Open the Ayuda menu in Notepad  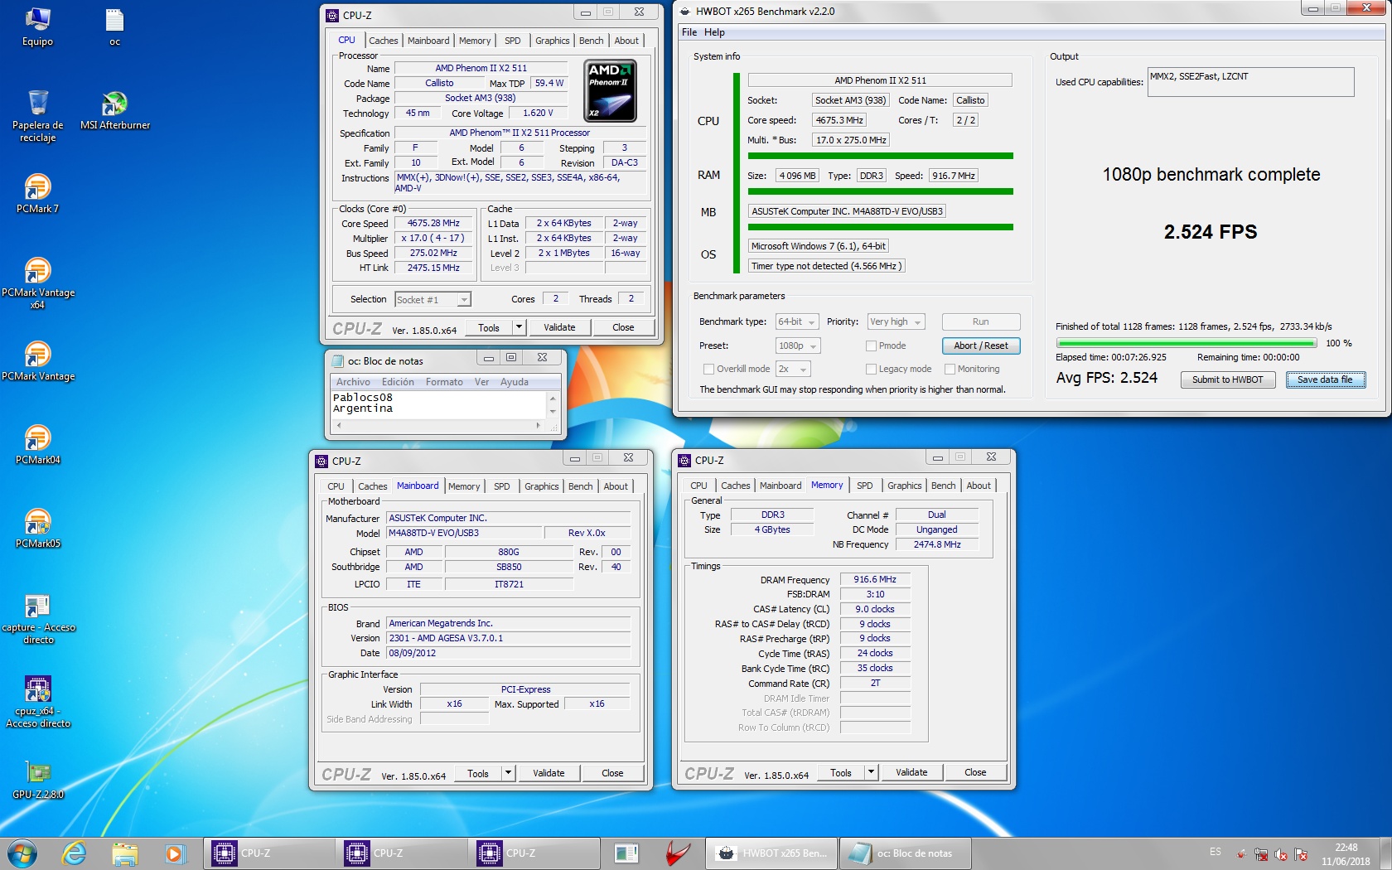[514, 382]
